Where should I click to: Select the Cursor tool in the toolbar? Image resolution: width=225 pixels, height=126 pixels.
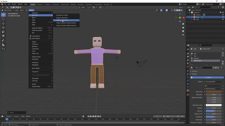[3, 19]
